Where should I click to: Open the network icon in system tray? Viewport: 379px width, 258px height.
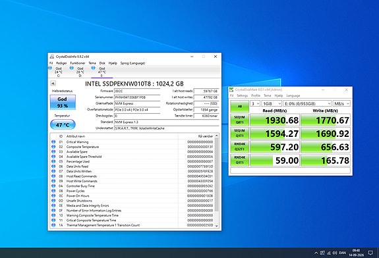pyautogui.click(x=329, y=253)
